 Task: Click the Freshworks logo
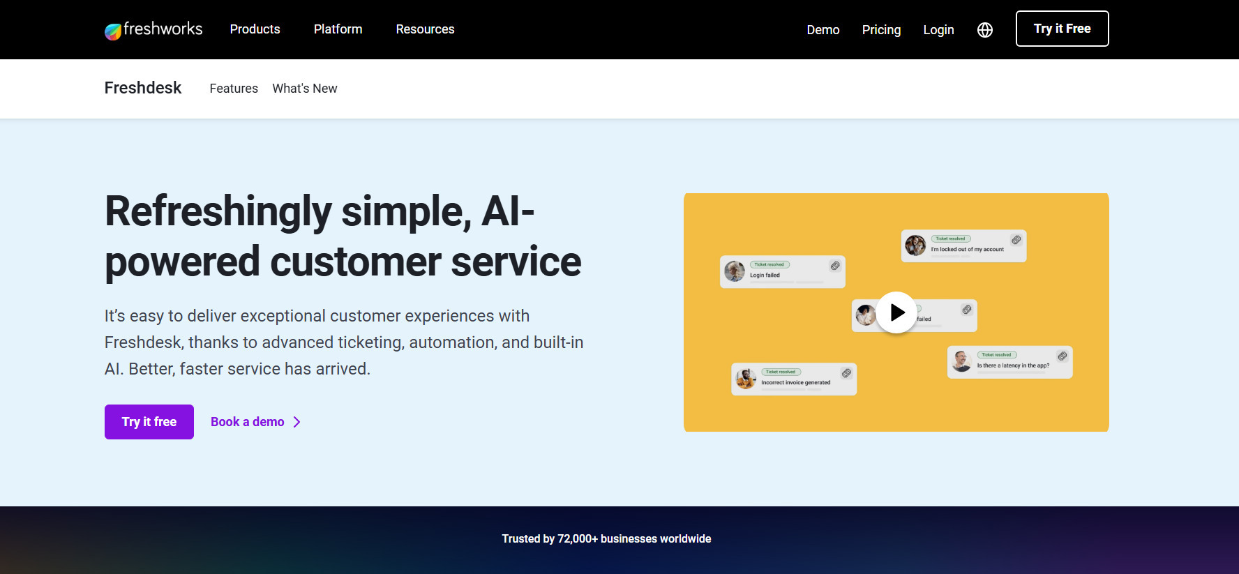coord(153,29)
